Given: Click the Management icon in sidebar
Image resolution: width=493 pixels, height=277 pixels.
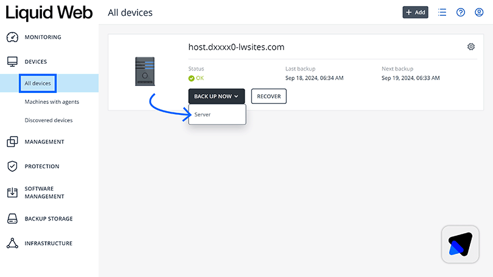Looking at the screenshot, I should pyautogui.click(x=12, y=142).
